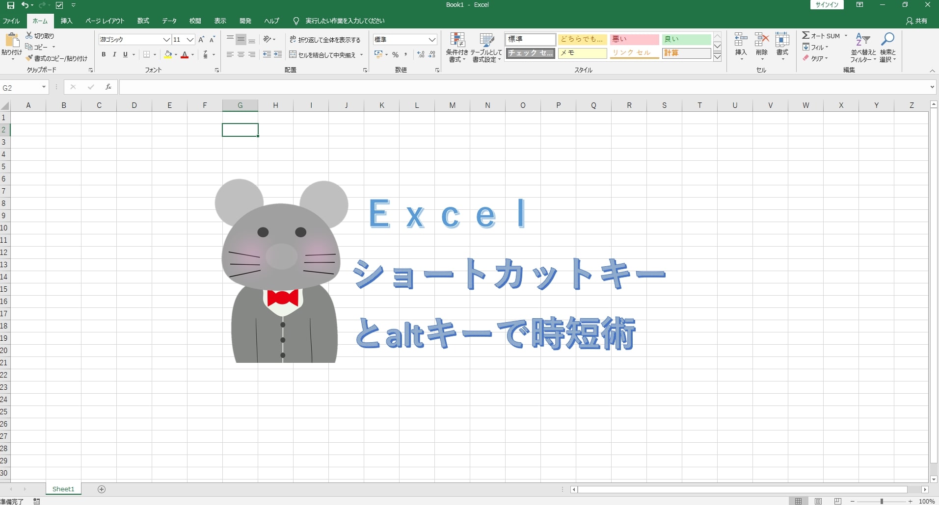
Task: Click the Undo arrow icon
Action: coord(25,5)
